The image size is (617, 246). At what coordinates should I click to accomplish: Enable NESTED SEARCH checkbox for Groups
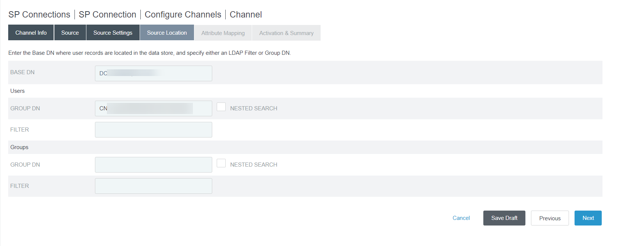point(221,163)
